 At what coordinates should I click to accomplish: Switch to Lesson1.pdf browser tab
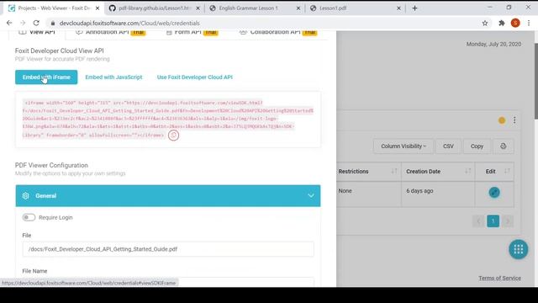point(355,8)
